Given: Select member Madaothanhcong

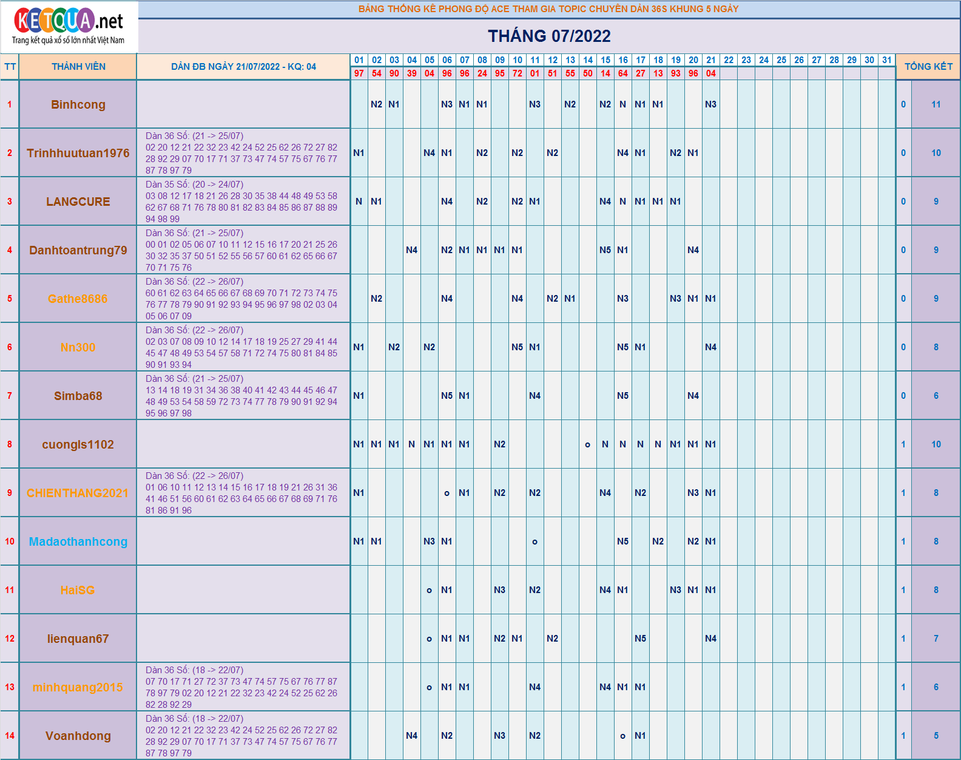Looking at the screenshot, I should [78, 541].
